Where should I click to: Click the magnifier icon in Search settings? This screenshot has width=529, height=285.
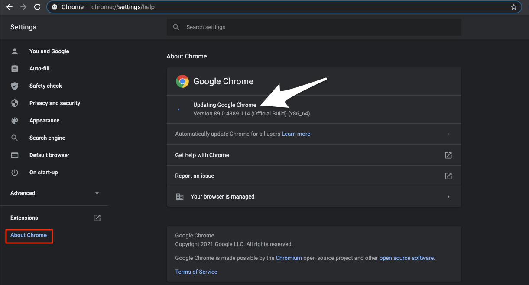coord(176,27)
